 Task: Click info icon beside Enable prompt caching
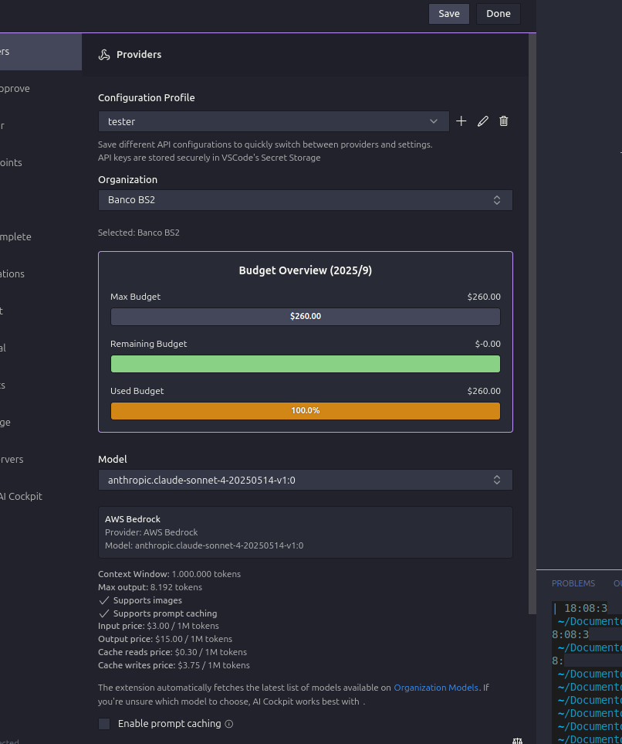(x=229, y=725)
